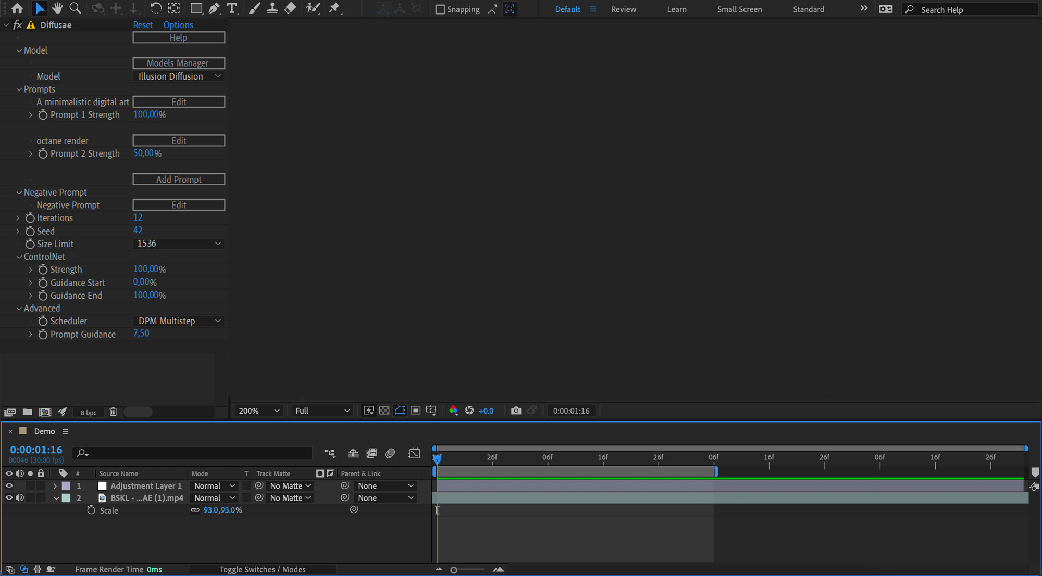
Task: Click the Models Manager button
Action: (179, 63)
